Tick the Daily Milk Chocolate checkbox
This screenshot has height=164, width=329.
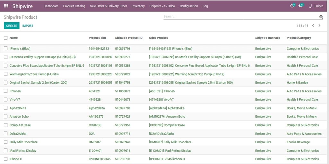(x=5, y=142)
